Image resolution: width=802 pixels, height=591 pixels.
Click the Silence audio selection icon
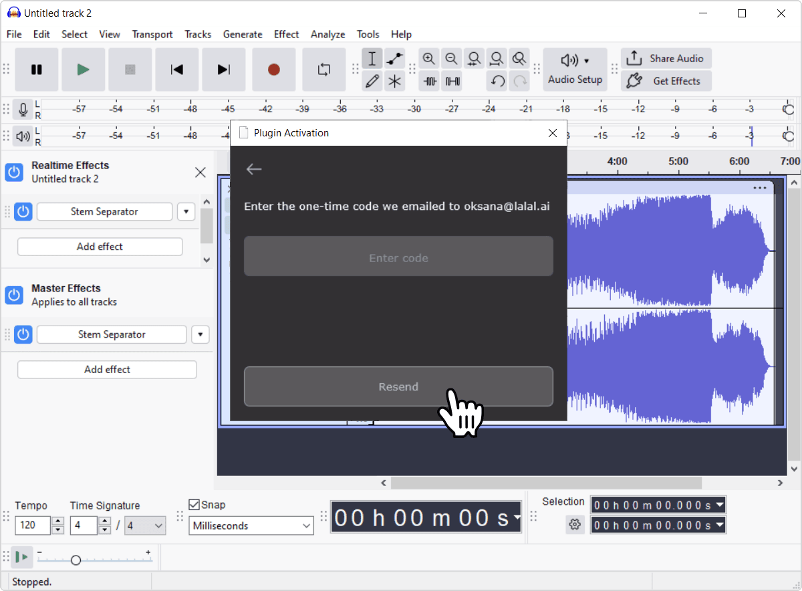[452, 82]
